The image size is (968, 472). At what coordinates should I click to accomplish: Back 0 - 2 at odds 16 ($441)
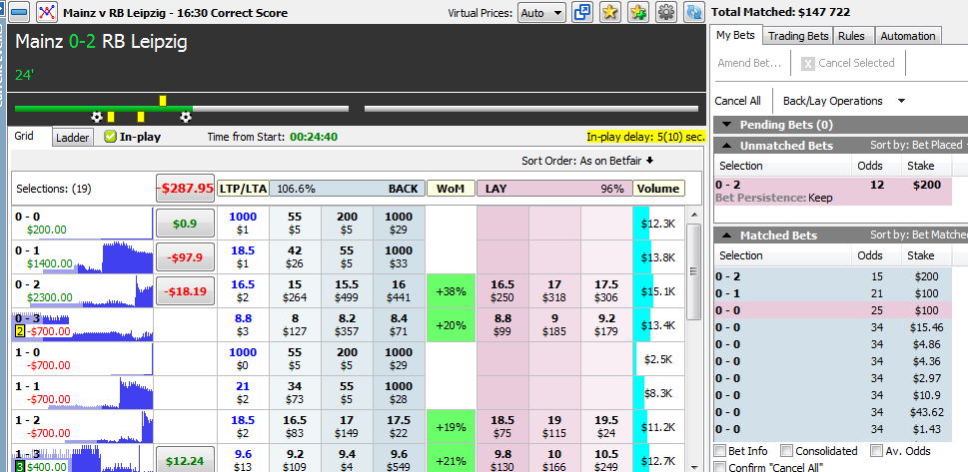399,291
